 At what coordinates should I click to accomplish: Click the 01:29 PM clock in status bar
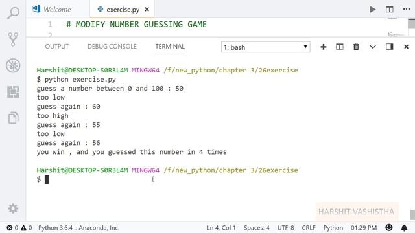tap(364, 228)
